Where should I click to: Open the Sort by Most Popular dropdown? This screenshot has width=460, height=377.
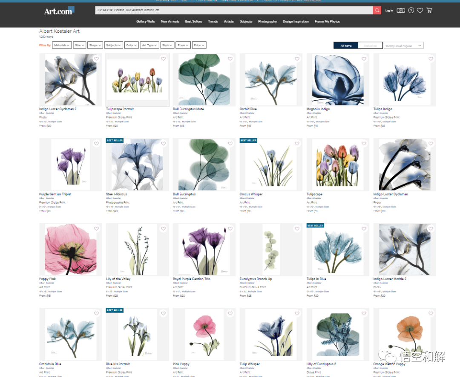click(404, 45)
